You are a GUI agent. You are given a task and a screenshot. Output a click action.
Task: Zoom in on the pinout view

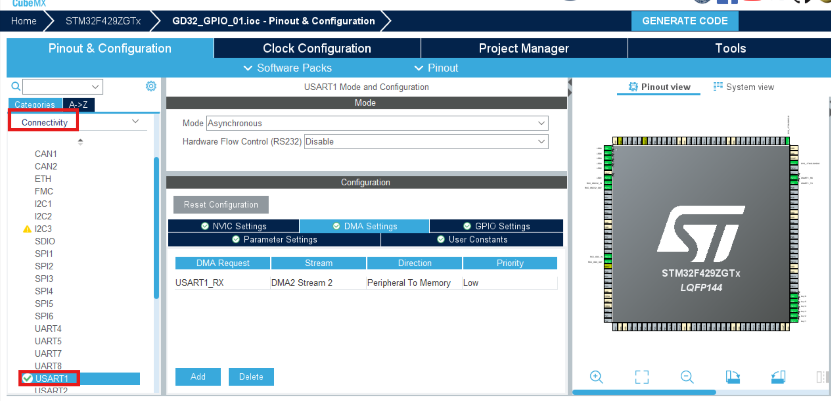click(x=596, y=377)
